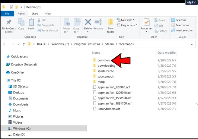Image resolution: width=198 pixels, height=139 pixels.
Task: Select the downloading folder
Action: tap(106, 65)
